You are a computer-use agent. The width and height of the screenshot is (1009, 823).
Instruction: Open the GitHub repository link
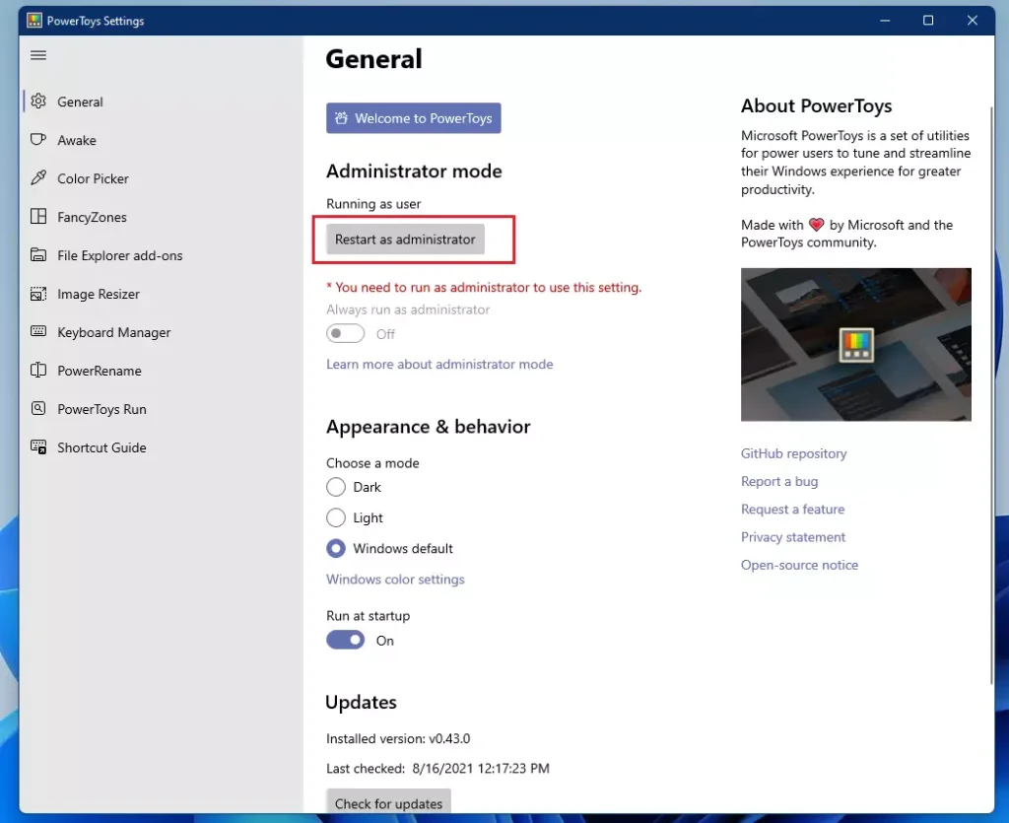793,453
